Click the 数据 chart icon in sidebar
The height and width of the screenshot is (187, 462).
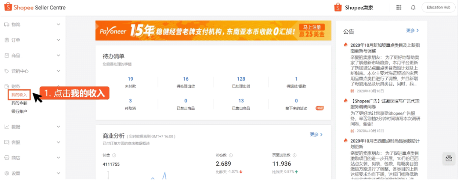click(6, 127)
